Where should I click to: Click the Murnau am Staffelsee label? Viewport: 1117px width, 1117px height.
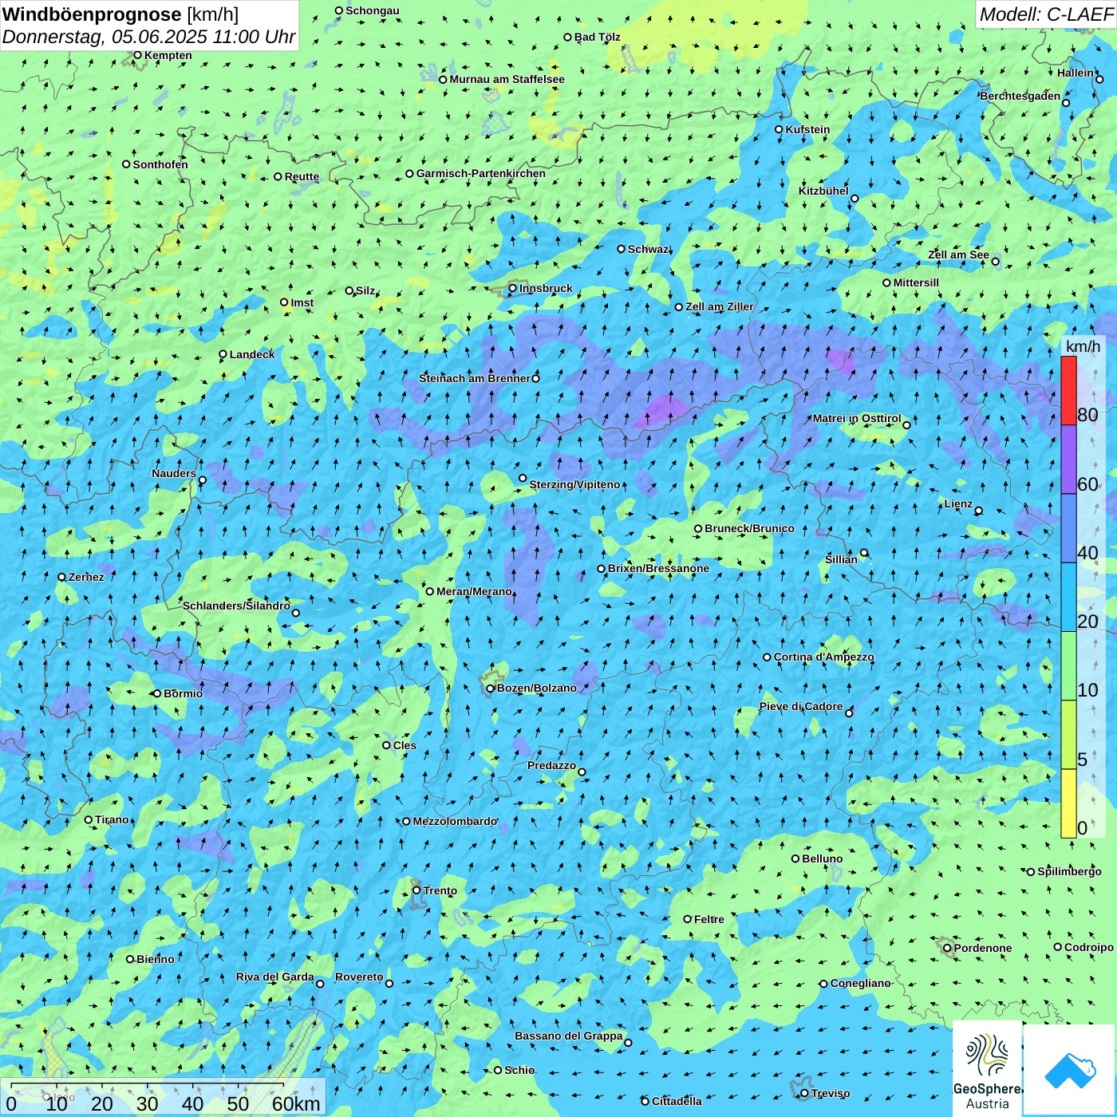[x=507, y=79]
